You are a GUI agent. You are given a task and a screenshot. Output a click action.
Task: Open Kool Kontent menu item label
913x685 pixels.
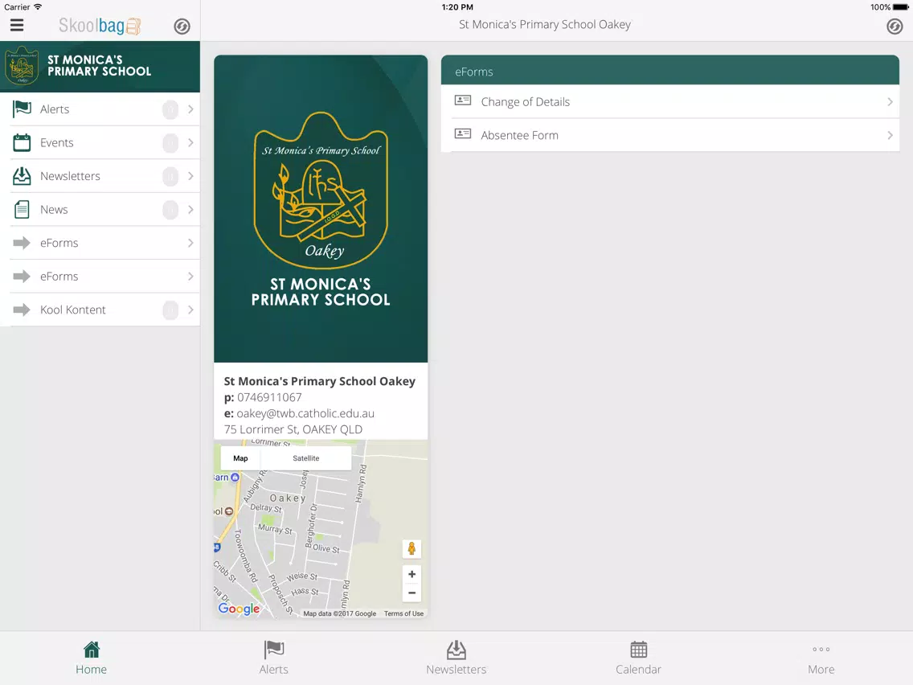point(73,310)
